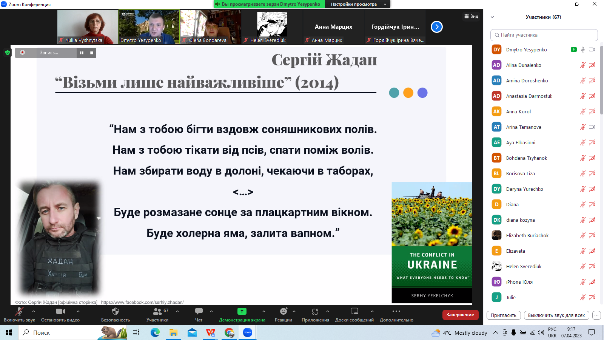Click the Пригласить button
This screenshot has height=340, width=604.
pyautogui.click(x=503, y=315)
